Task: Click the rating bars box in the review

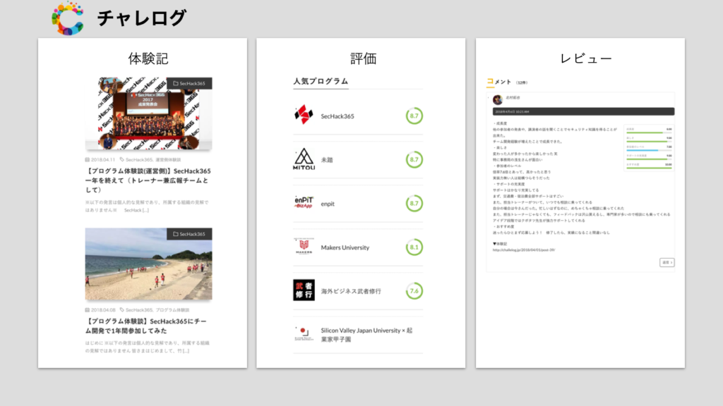Action: (648, 148)
